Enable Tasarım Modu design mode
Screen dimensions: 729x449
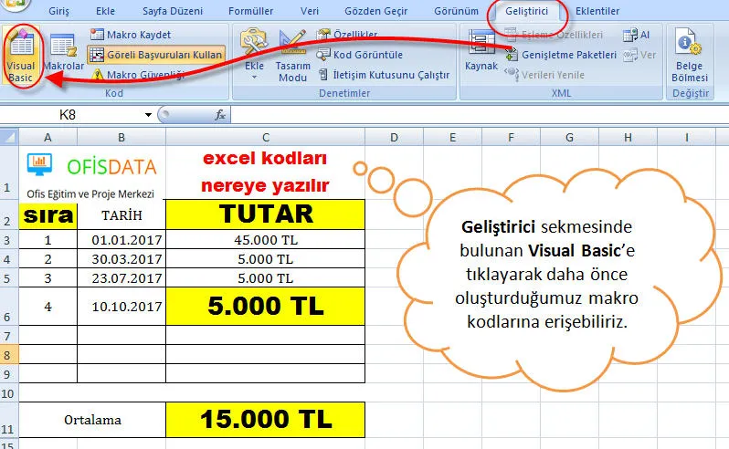tap(292, 57)
